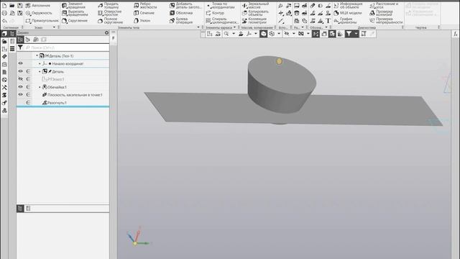460x259 pixels.
Task: Click the tree filter funnel icon
Action: 20,47
